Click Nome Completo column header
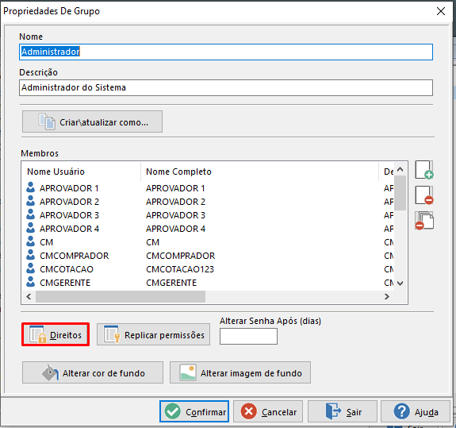This screenshot has height=428, width=456. (259, 172)
